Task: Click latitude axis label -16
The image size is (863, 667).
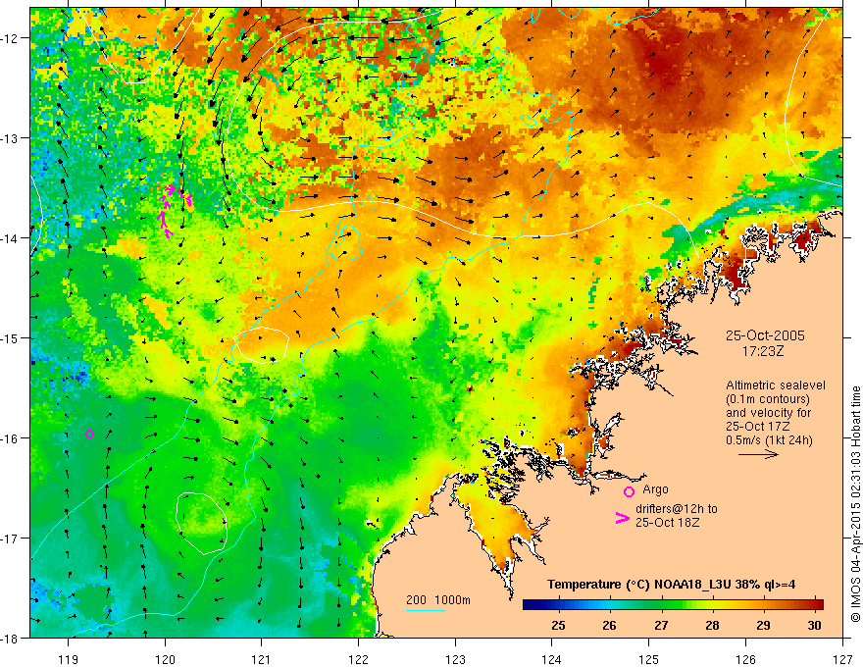Action: click(11, 438)
